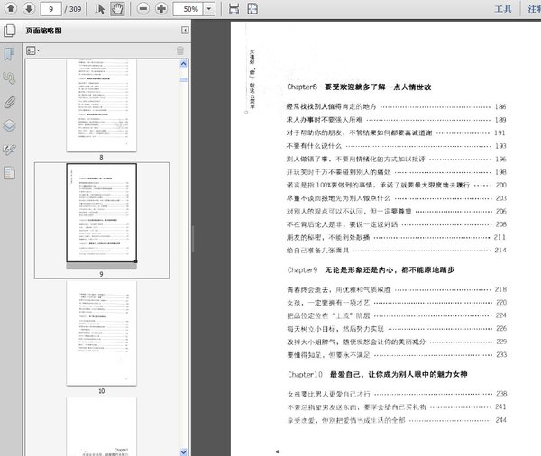Fit one full page to window
This screenshot has width=541, height=456.
(252, 9)
